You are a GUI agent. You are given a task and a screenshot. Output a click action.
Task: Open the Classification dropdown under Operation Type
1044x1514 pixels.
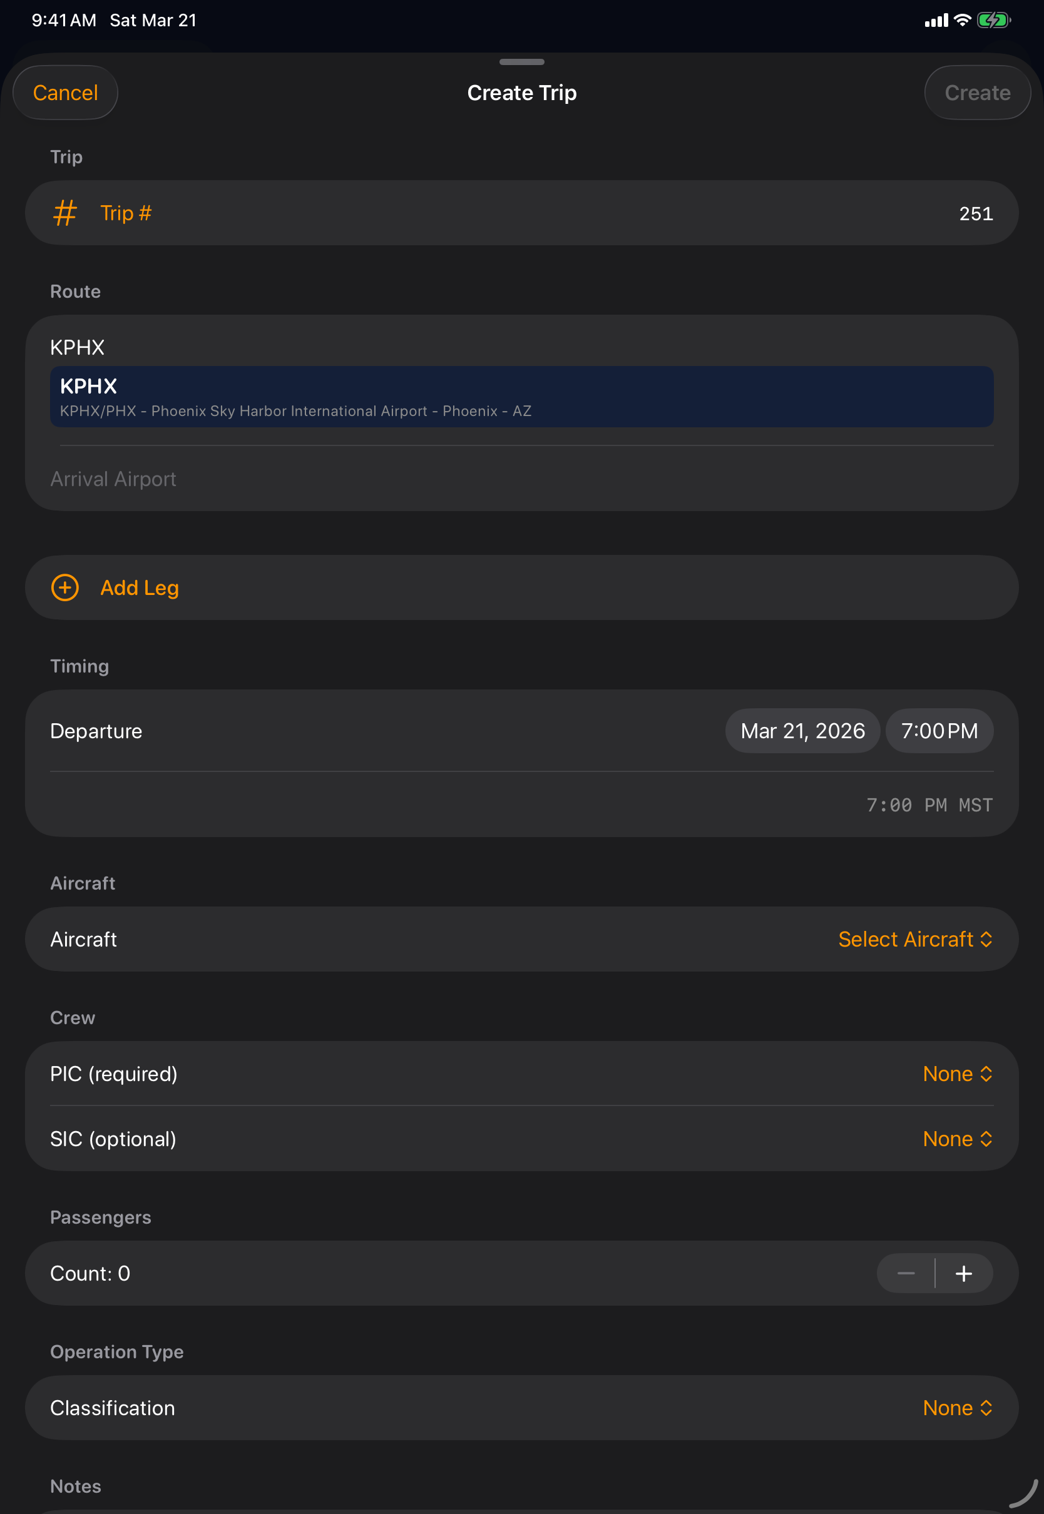pyautogui.click(x=958, y=1408)
